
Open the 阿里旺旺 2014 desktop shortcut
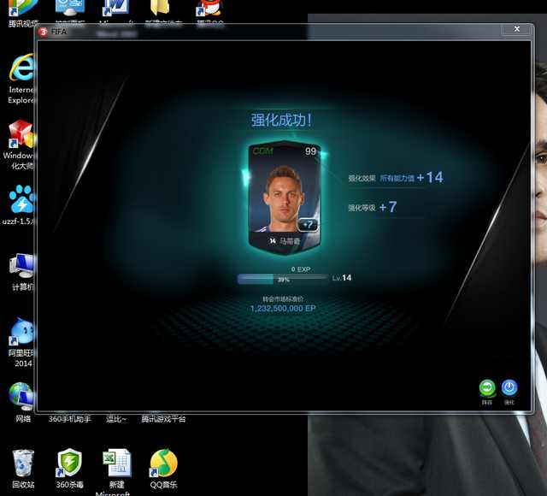click(22, 342)
